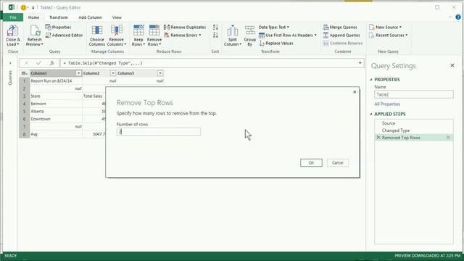Click the Keep Rows icon
This screenshot has height=261, width=464.
click(138, 30)
